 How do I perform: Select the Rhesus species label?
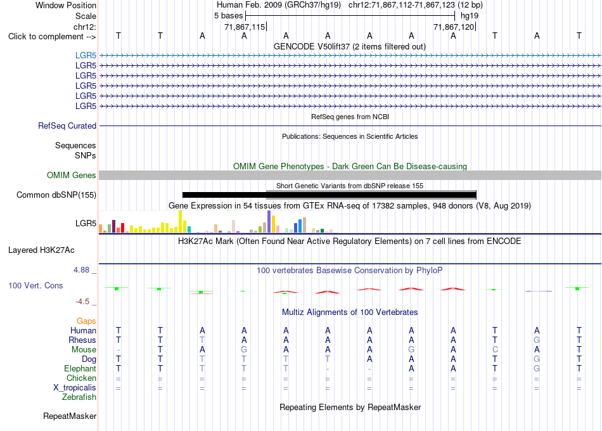[x=82, y=340]
